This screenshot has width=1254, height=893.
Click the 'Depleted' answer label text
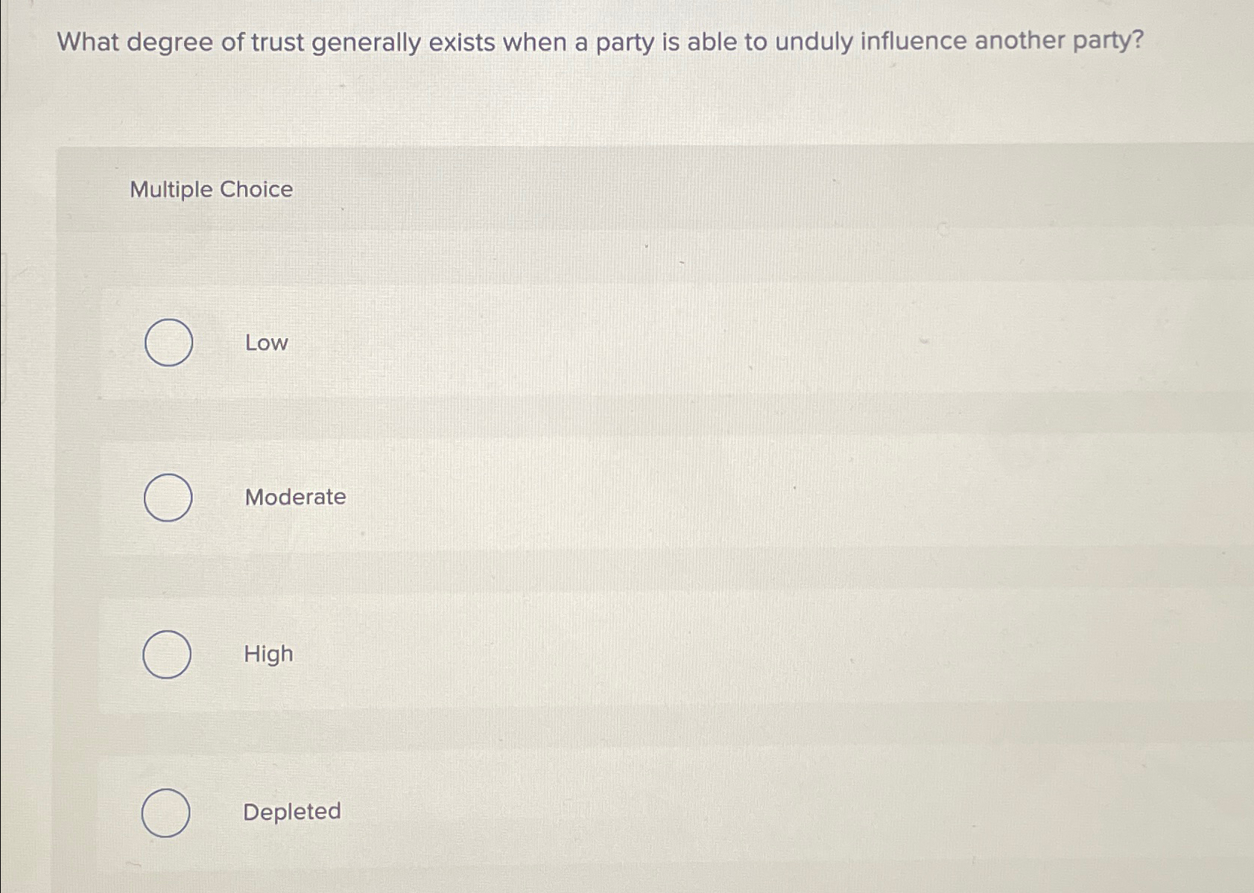click(291, 811)
